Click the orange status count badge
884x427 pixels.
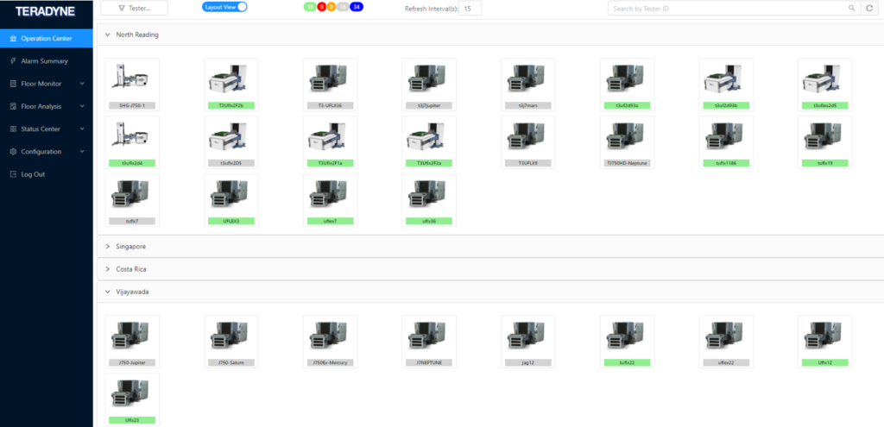pyautogui.click(x=331, y=7)
